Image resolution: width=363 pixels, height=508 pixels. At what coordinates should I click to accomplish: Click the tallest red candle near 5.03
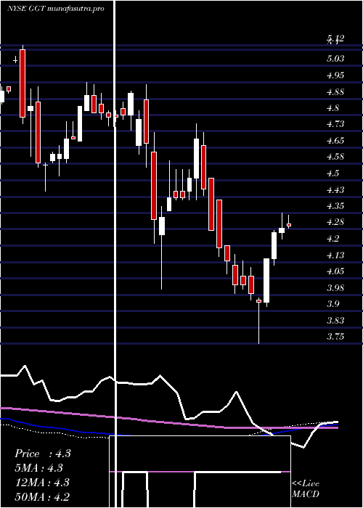pos(23,83)
